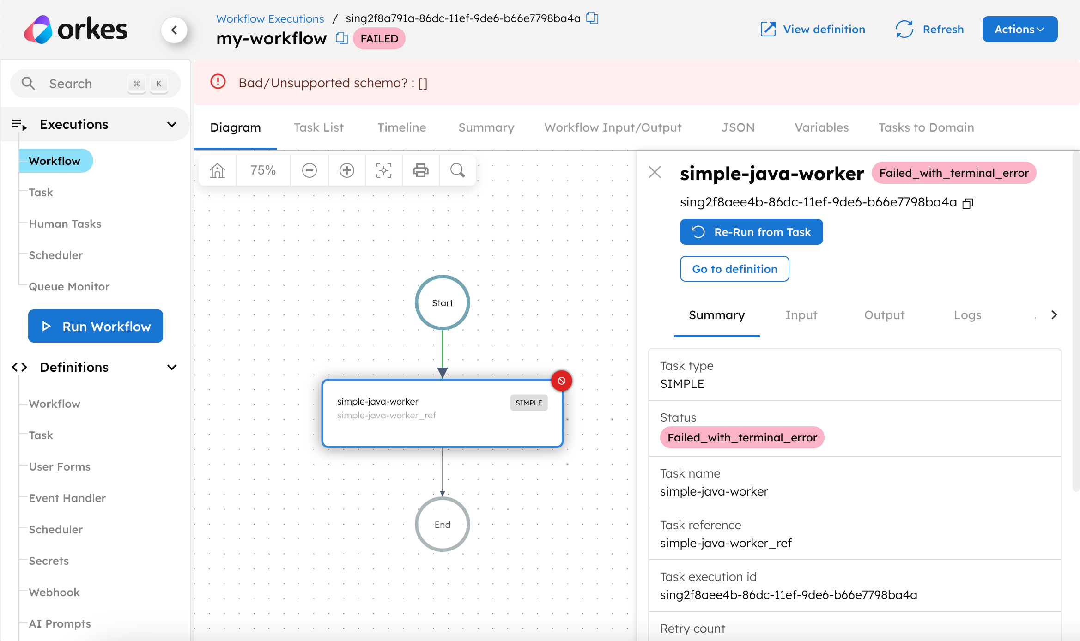
Task: Click the red failed badge on the task node
Action: [562, 381]
